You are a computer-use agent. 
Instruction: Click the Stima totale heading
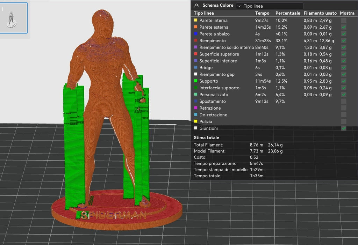tap(206, 138)
